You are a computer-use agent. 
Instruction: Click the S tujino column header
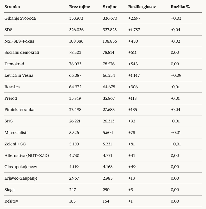pos(110,7)
